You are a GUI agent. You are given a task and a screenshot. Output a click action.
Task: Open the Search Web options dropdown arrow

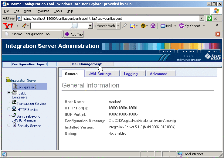[118, 26]
